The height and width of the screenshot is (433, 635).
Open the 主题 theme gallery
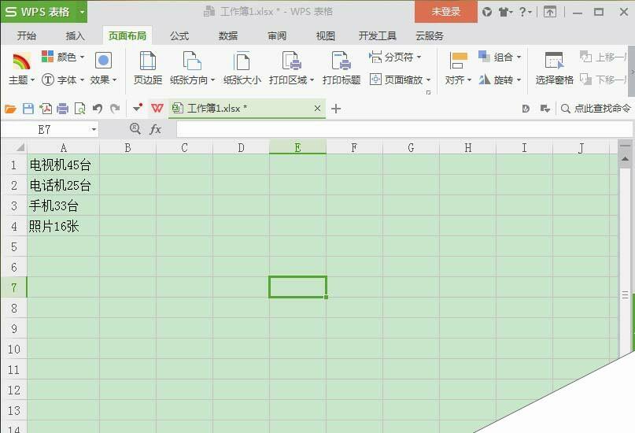(21, 69)
